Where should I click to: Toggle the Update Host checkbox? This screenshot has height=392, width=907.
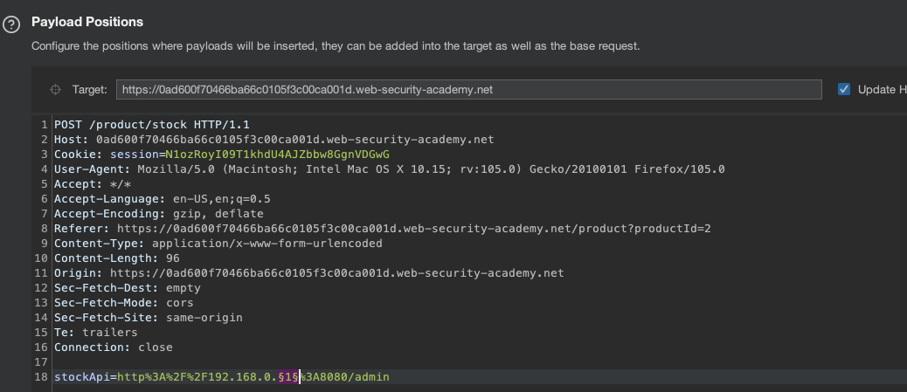pyautogui.click(x=844, y=89)
